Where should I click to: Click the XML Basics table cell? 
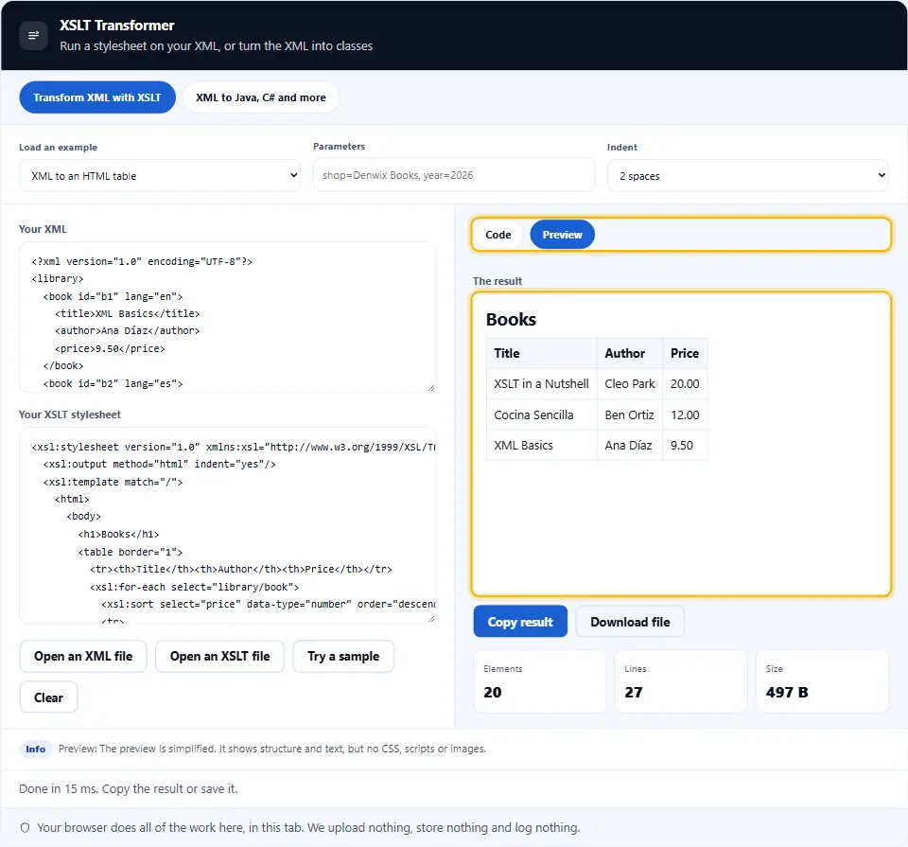pos(541,446)
